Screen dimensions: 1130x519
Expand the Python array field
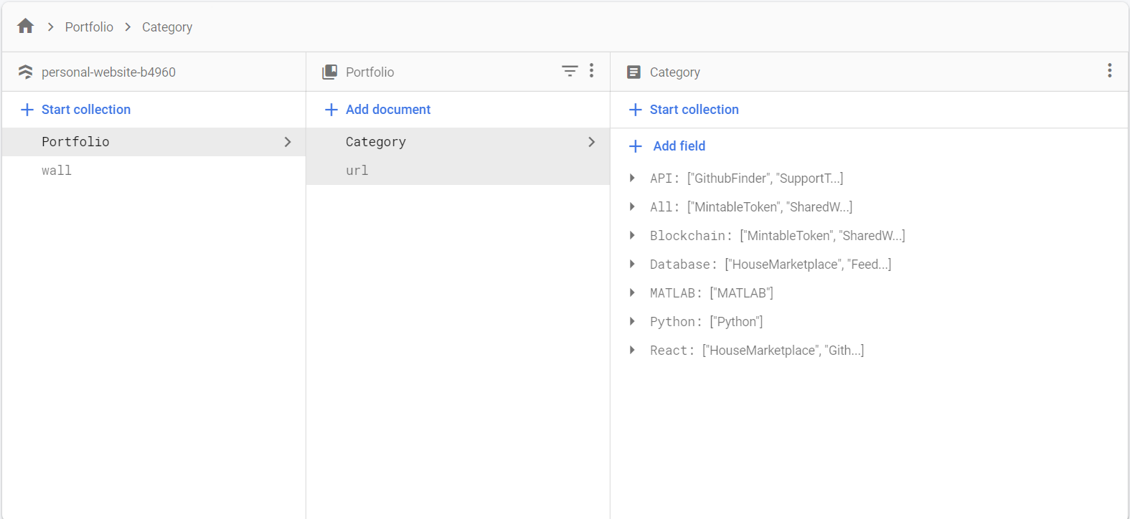pos(632,321)
